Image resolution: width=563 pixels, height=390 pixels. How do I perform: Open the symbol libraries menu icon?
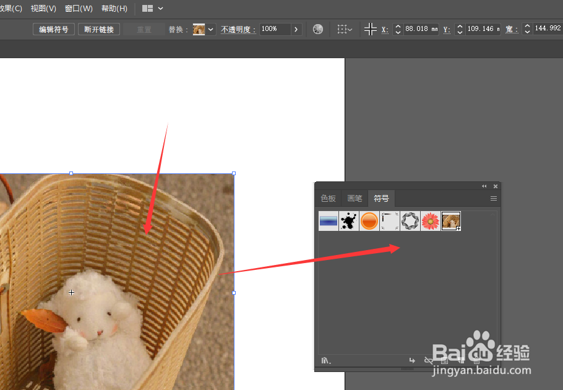[x=326, y=360]
